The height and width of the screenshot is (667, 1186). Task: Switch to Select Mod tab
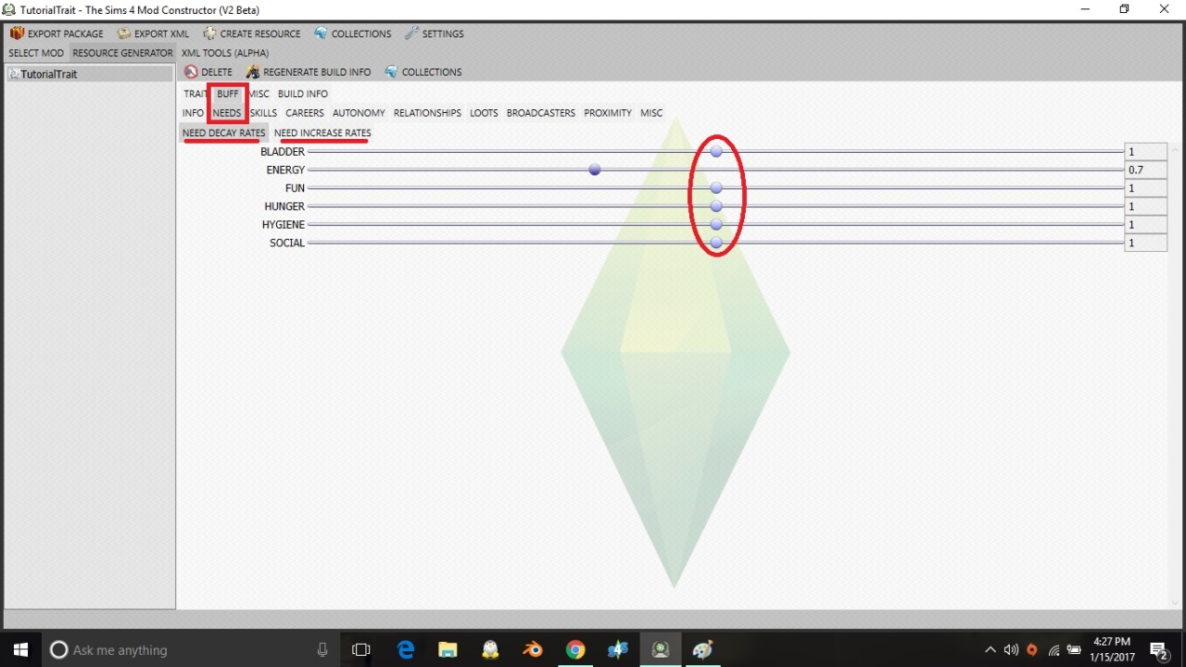(36, 53)
